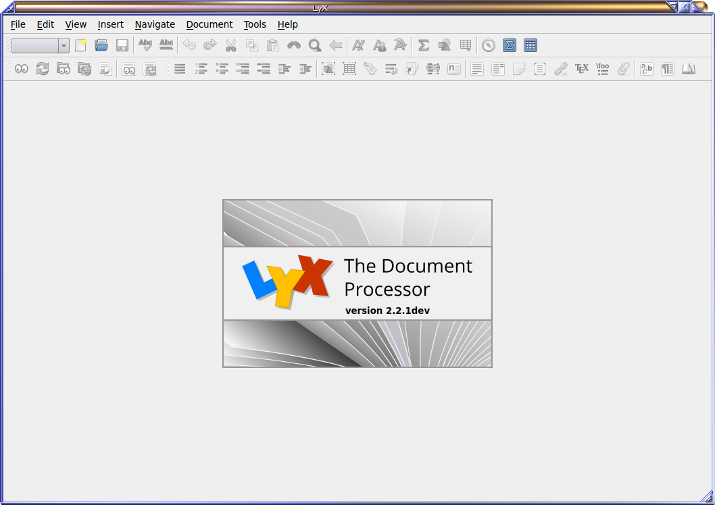Click the LyX splash banner image
Screen dimensions: 715x505
[x=357, y=284]
